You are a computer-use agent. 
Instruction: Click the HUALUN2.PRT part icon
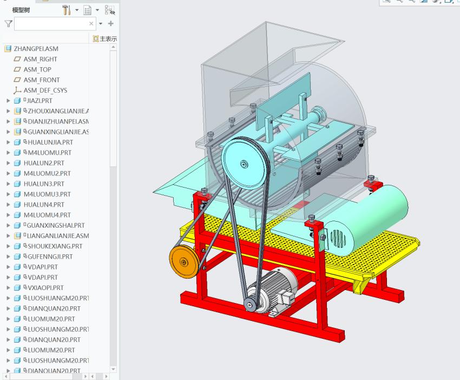17,163
